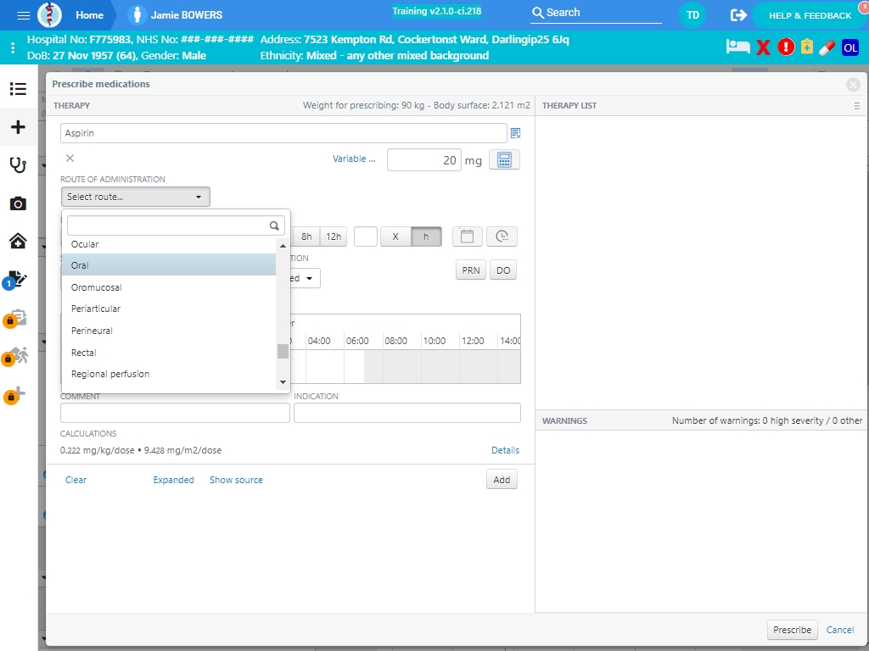Image resolution: width=869 pixels, height=651 pixels.
Task: Click the medical caduceus logo
Action: pos(50,15)
